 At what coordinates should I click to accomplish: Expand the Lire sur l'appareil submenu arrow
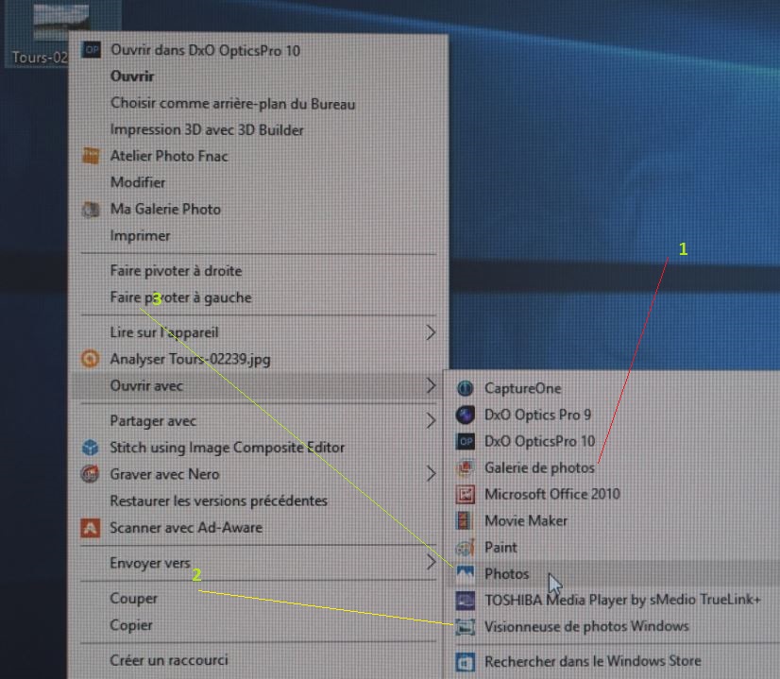pos(431,332)
